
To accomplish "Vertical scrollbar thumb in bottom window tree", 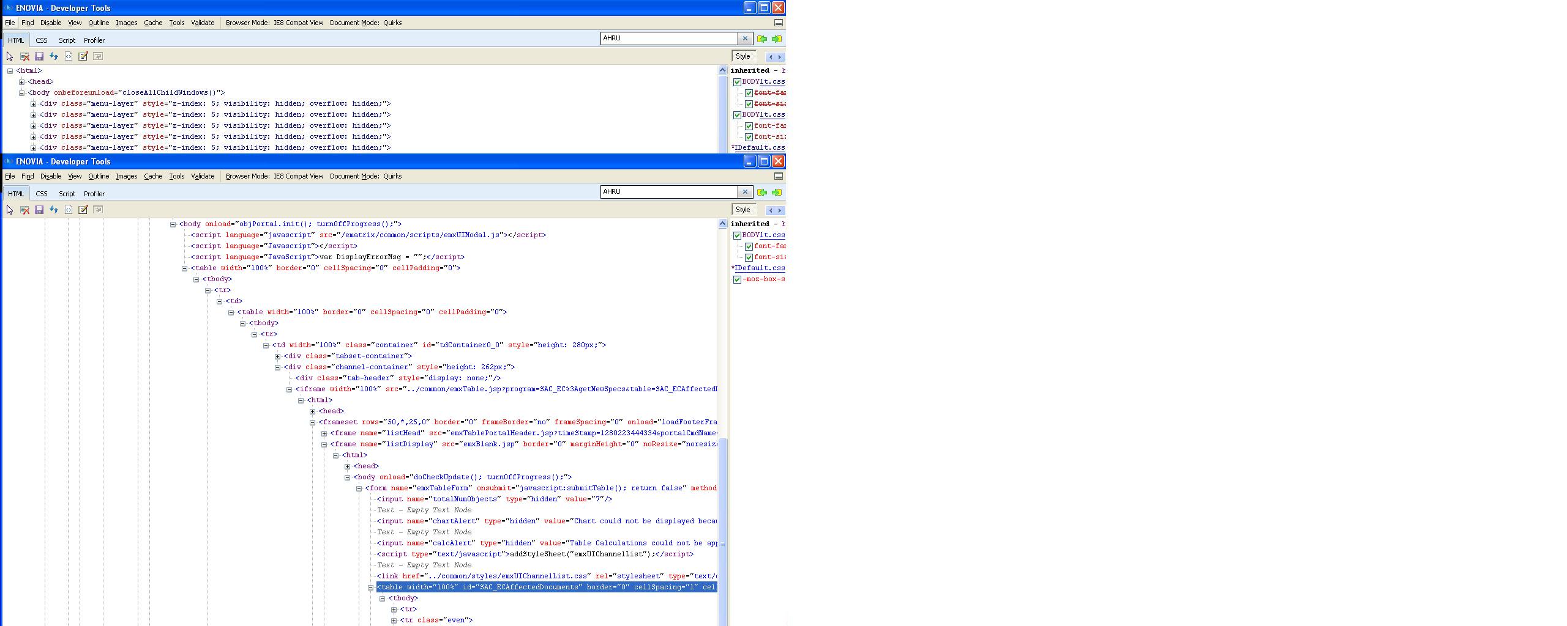I will pyautogui.click(x=722, y=532).
